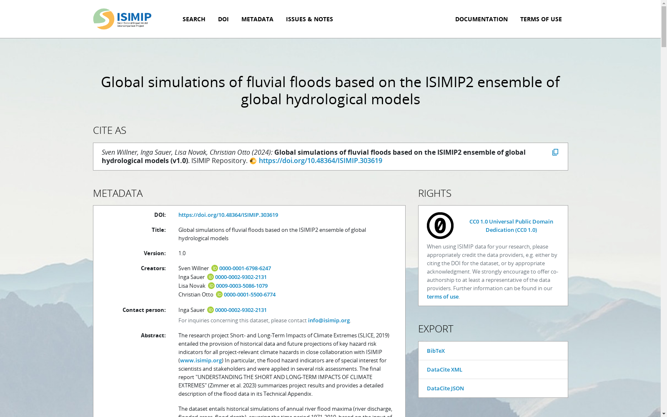This screenshot has width=667, height=417.
Task: Click the page title heading text
Action: (330, 90)
